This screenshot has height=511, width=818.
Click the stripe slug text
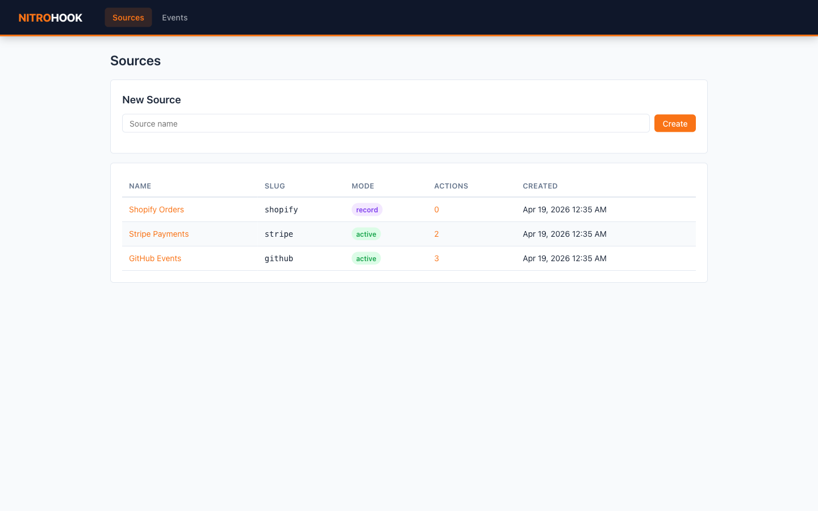[x=279, y=234]
